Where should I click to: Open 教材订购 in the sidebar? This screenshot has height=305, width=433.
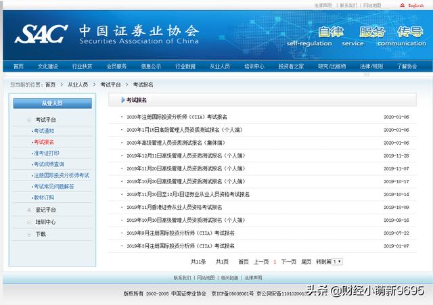click(x=44, y=197)
